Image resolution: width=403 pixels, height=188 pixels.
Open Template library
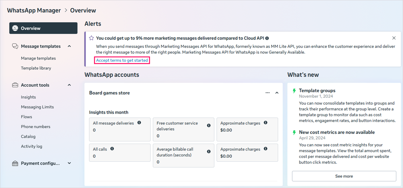pos(36,68)
